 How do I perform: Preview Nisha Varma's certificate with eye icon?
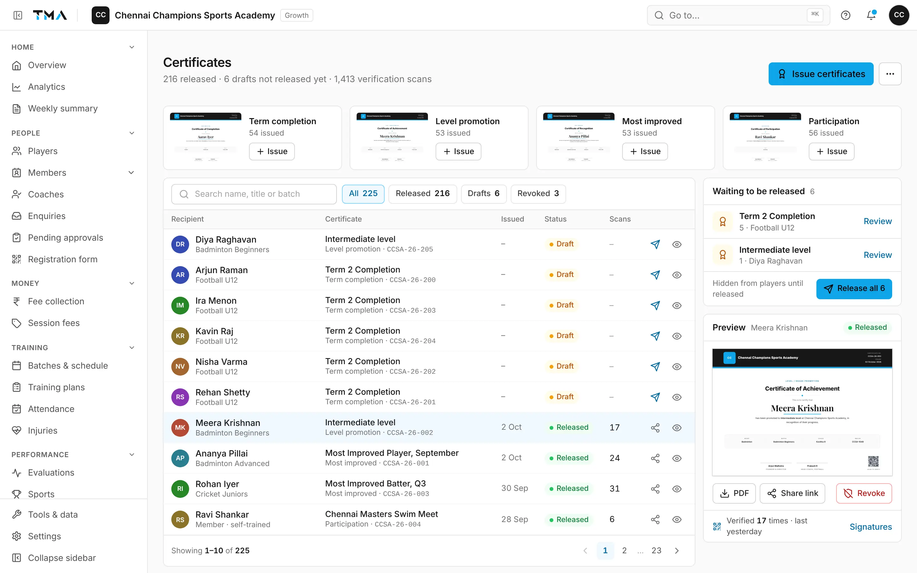click(x=677, y=366)
